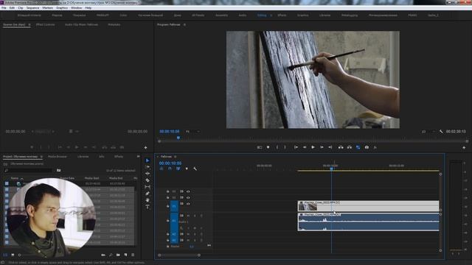Viewport: 472px width, 265px height.
Task: Open the Window menu
Action: click(76, 8)
